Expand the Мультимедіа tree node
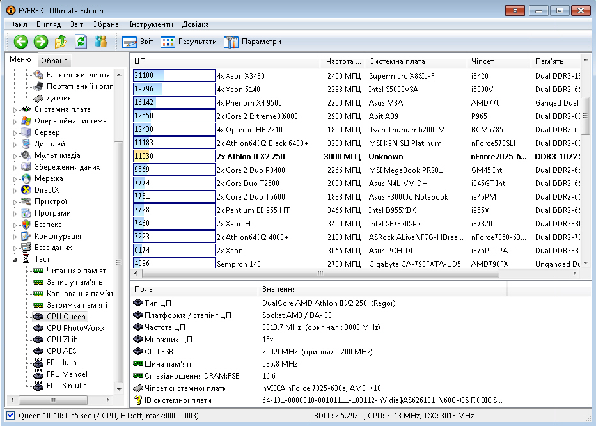 tap(15, 156)
